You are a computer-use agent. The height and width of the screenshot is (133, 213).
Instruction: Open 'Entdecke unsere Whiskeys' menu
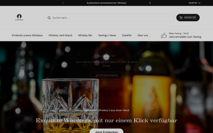[x=27, y=35]
